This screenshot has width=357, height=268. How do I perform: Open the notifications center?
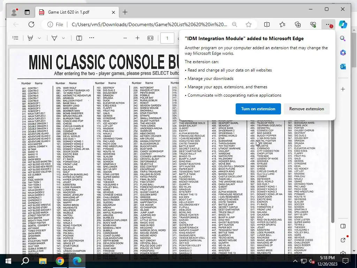coord(345,261)
